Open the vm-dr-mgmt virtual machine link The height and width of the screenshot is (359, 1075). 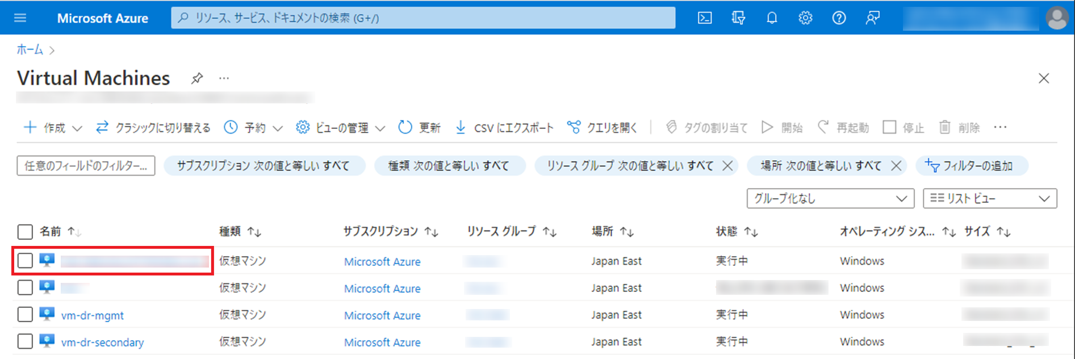tap(93, 315)
